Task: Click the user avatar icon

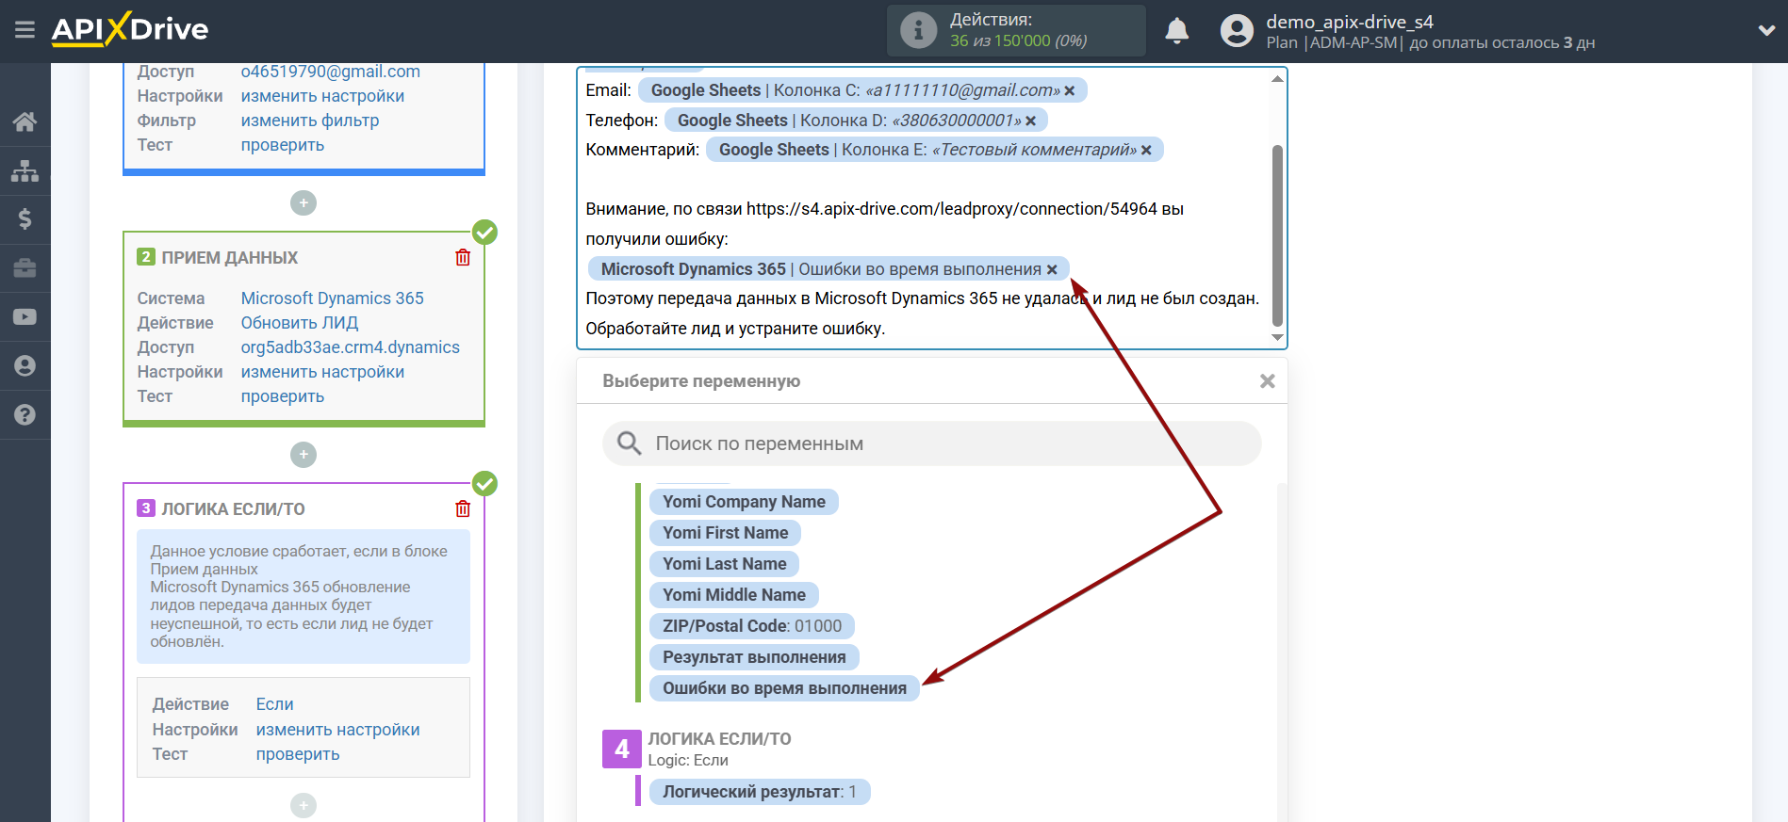Action: tap(1237, 30)
